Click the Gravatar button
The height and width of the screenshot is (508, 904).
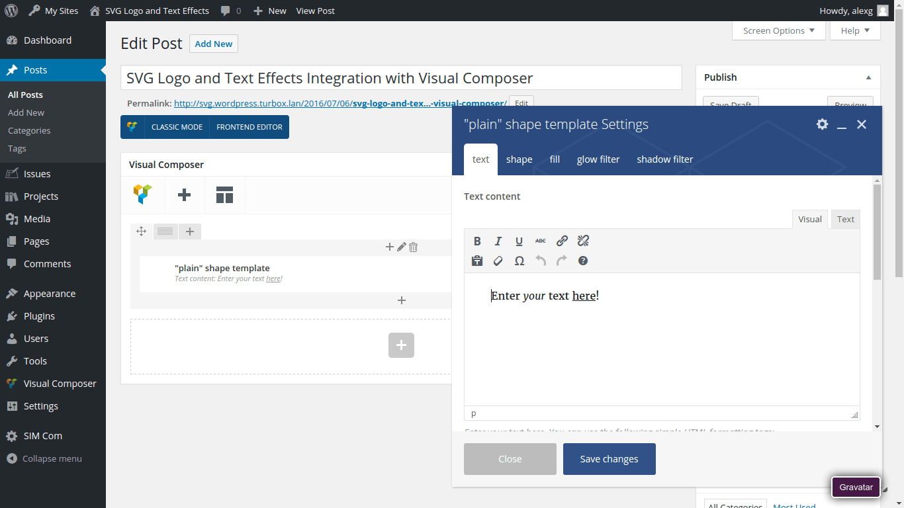point(856,487)
